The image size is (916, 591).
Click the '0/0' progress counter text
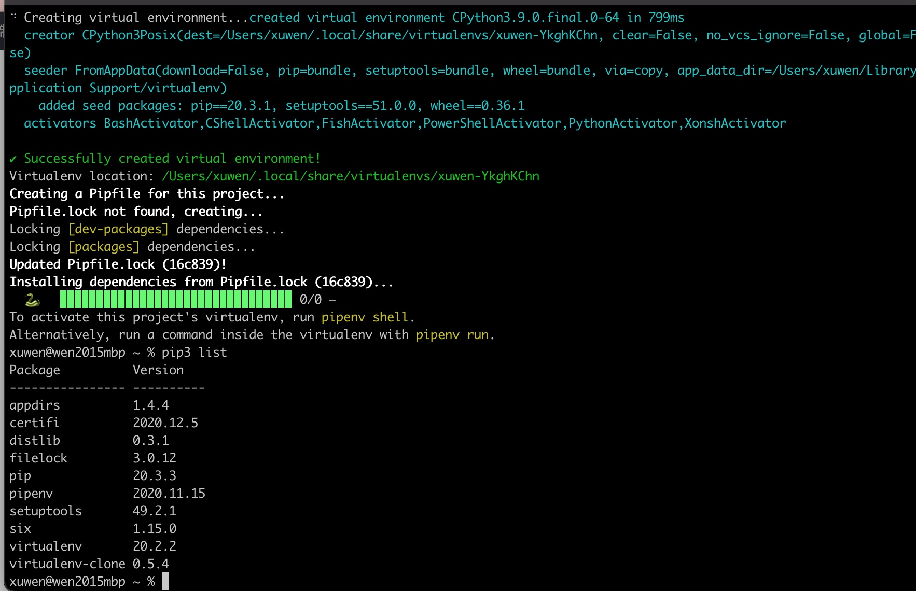click(x=311, y=300)
